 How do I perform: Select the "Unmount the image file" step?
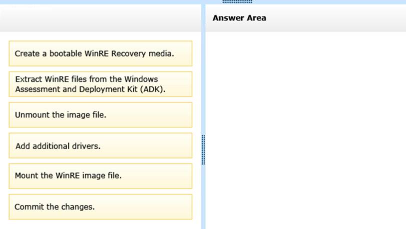pos(100,115)
